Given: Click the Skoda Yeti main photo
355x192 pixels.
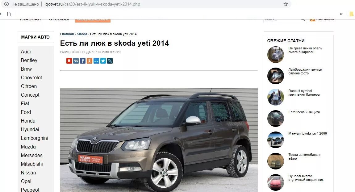Looking at the screenshot, I should (x=159, y=140).
